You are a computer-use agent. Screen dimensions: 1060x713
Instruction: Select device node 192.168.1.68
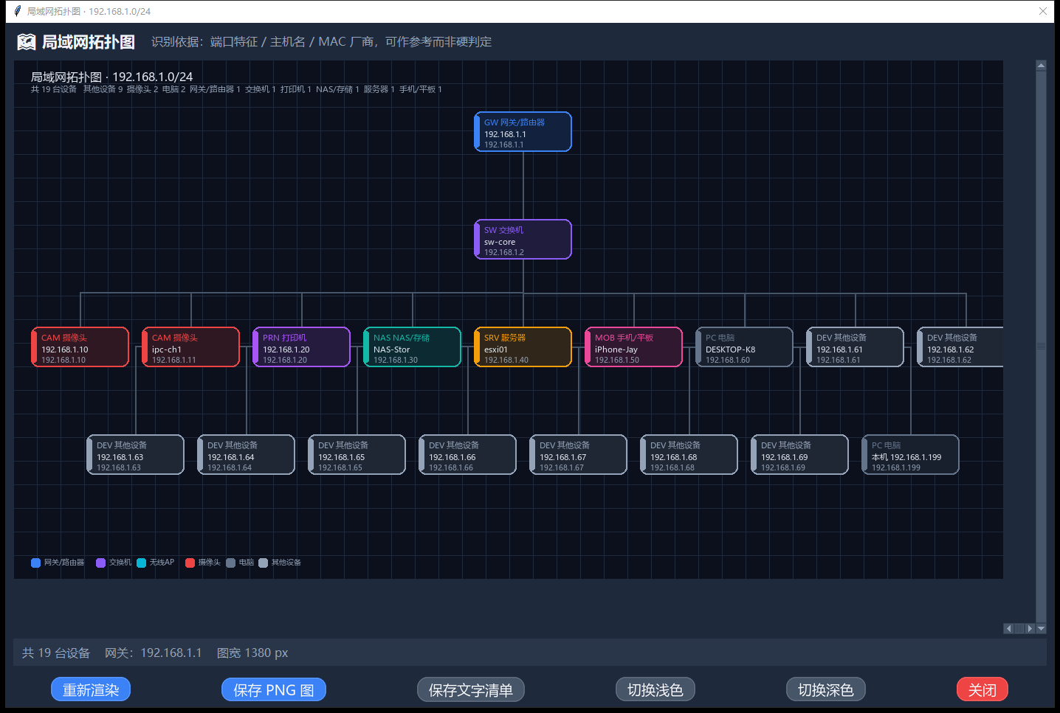coord(689,455)
